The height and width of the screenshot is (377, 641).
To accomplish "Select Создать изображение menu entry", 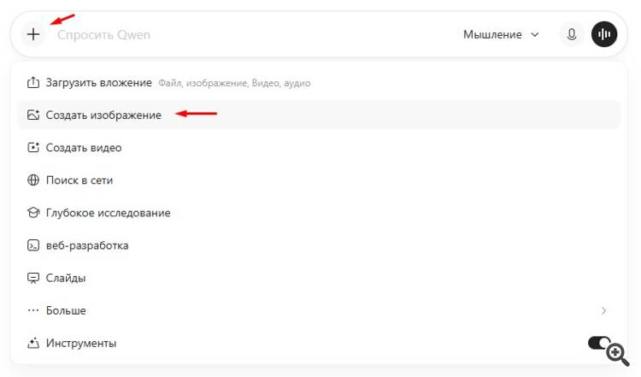I will [319, 115].
